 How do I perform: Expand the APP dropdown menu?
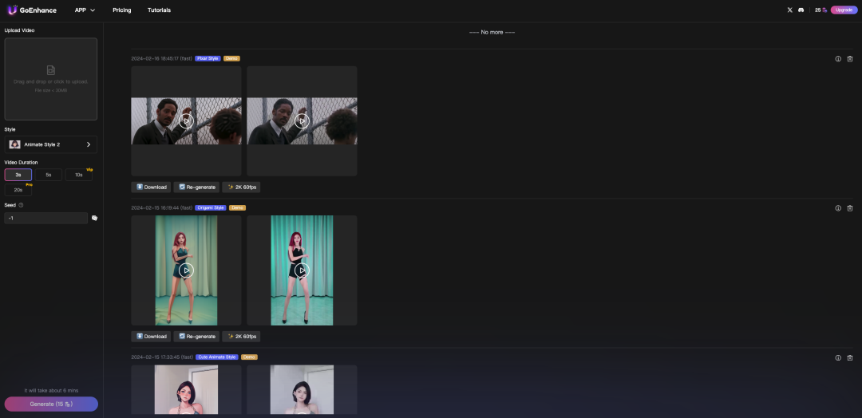[x=85, y=10]
